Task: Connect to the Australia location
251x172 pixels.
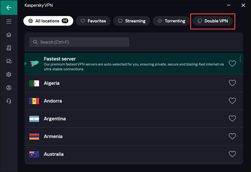Action: (x=54, y=154)
